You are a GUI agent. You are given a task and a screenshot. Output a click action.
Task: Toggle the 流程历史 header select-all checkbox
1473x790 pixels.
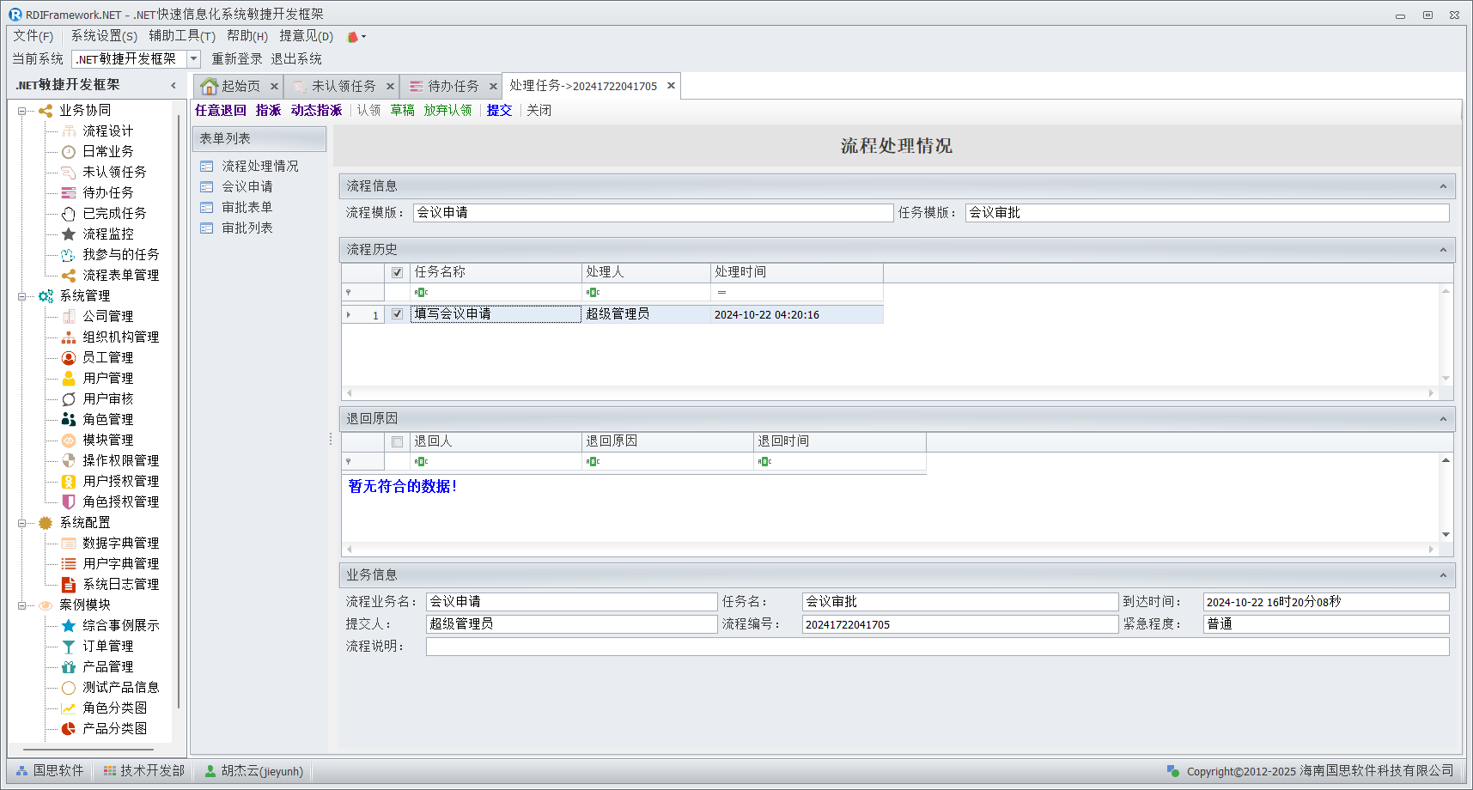coord(397,272)
